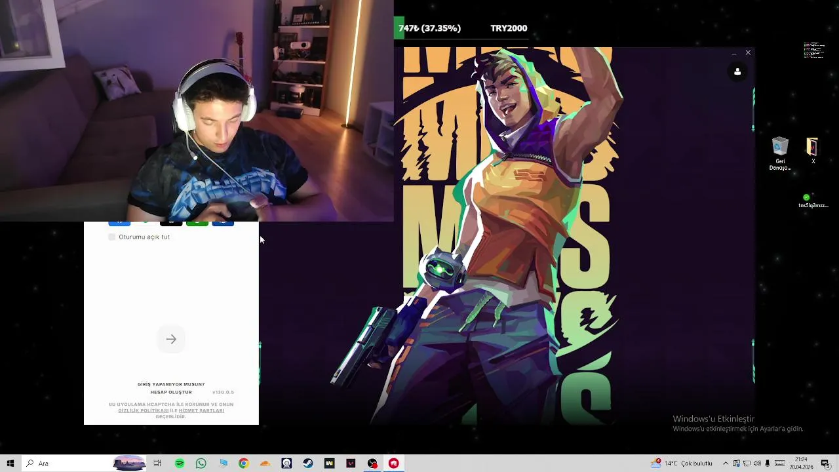Image resolution: width=839 pixels, height=472 pixels.
Task: Open the clock showing 21:24
Action: 801,463
